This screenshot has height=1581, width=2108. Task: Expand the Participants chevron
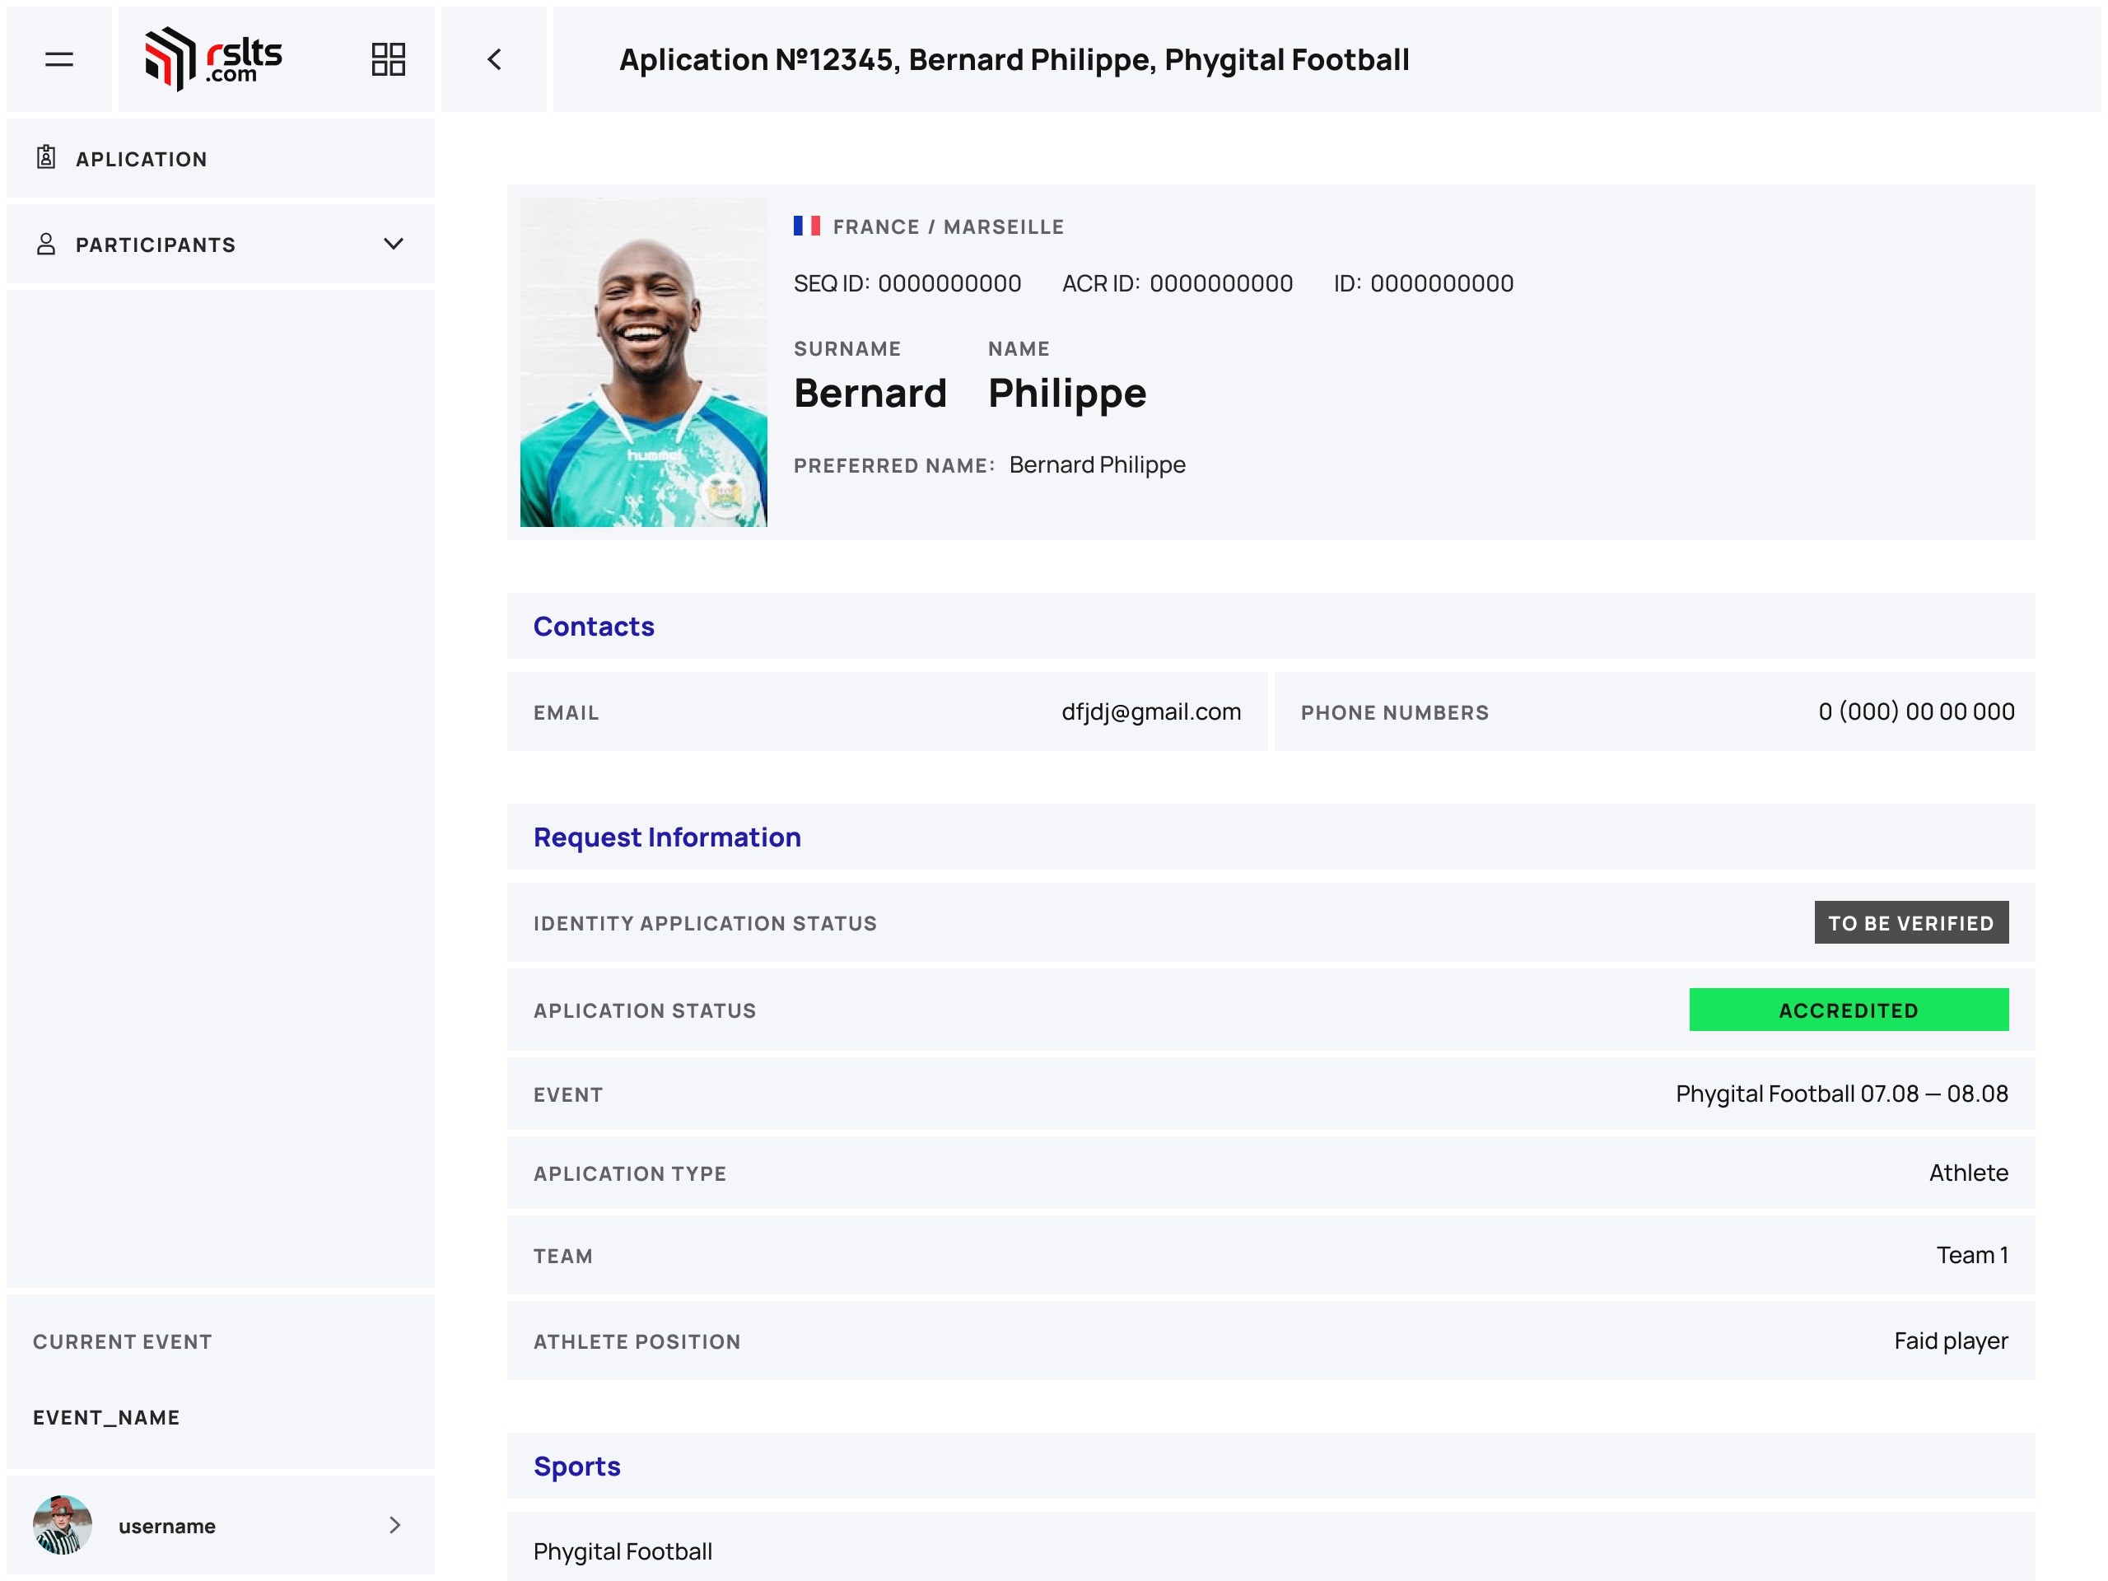[x=394, y=244]
